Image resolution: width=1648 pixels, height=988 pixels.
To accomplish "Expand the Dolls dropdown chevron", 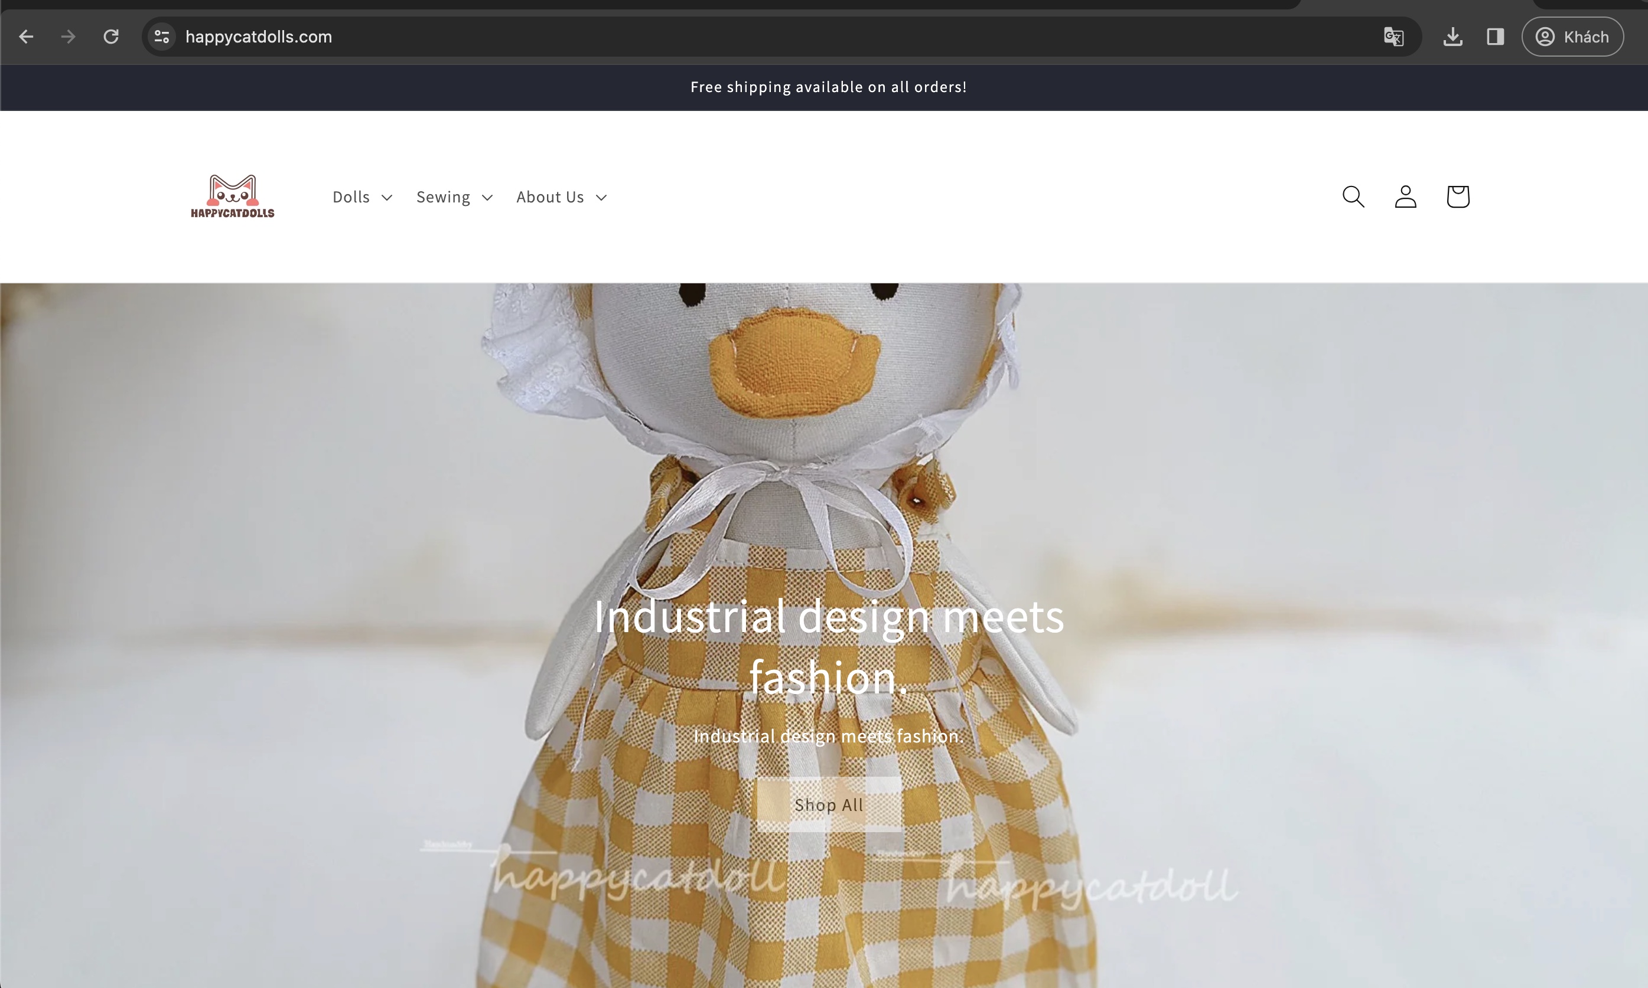I will (387, 198).
